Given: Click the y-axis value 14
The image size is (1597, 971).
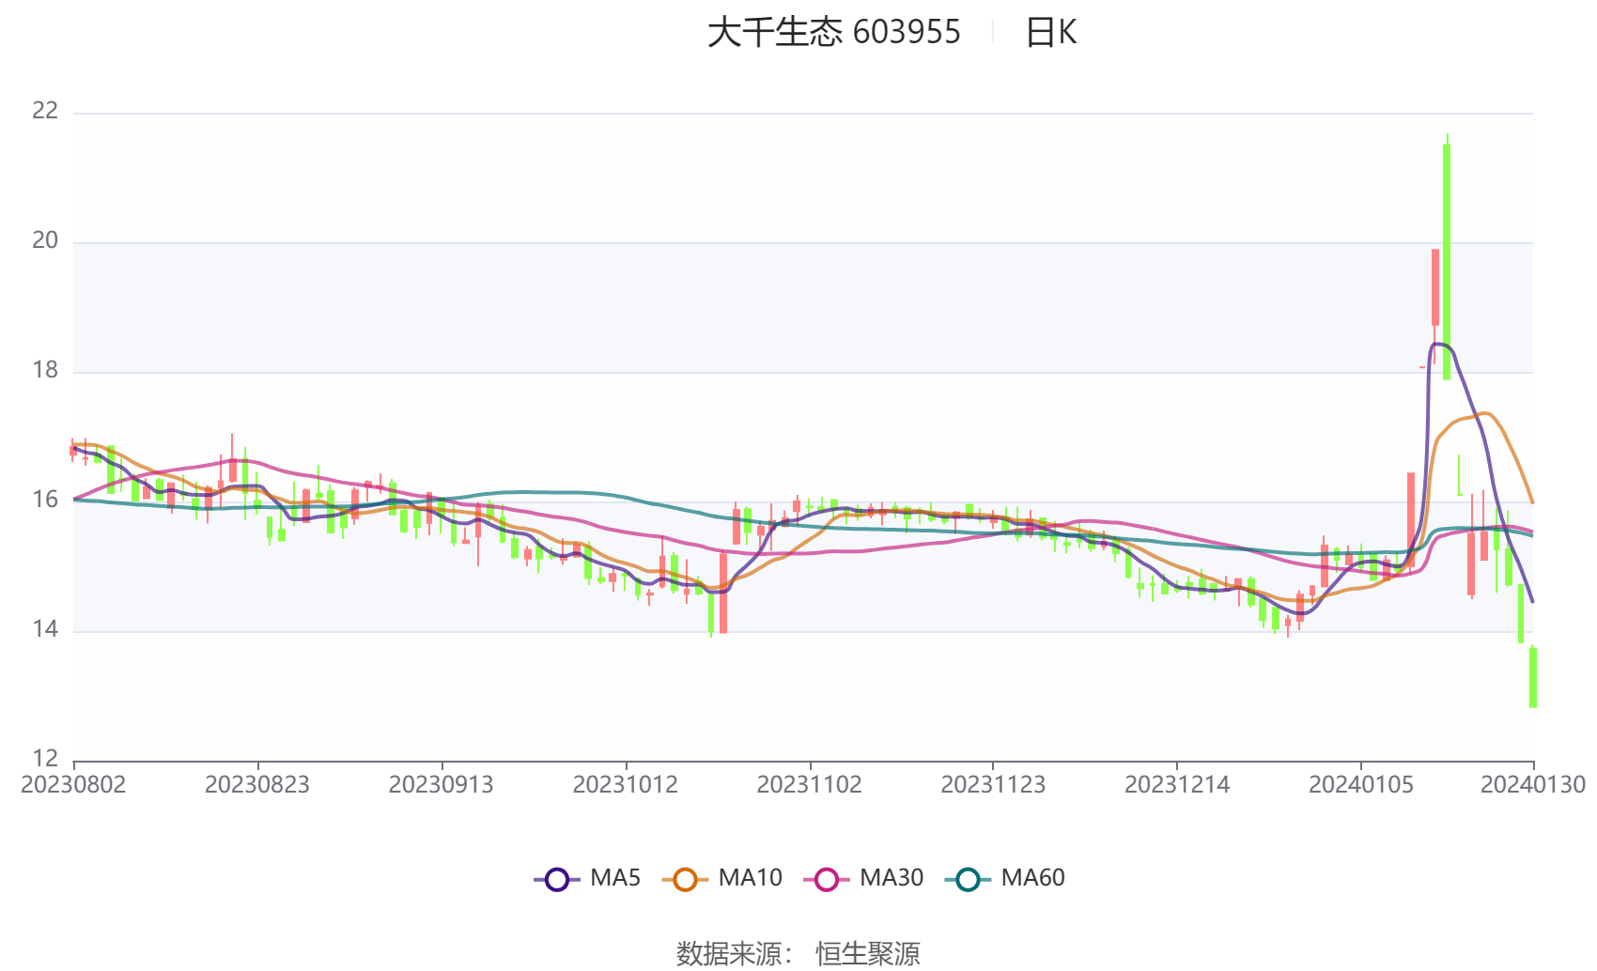Looking at the screenshot, I should click(45, 629).
